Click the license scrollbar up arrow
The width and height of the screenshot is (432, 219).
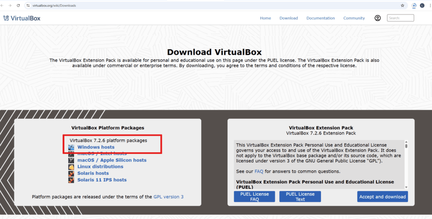[x=406, y=142]
